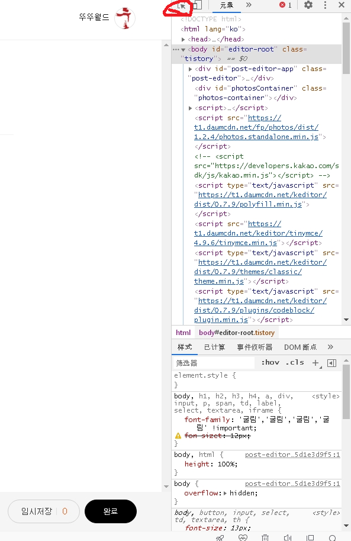Open the tinymce.min.js script link
Screen dimensions: 351x541
pos(258,233)
